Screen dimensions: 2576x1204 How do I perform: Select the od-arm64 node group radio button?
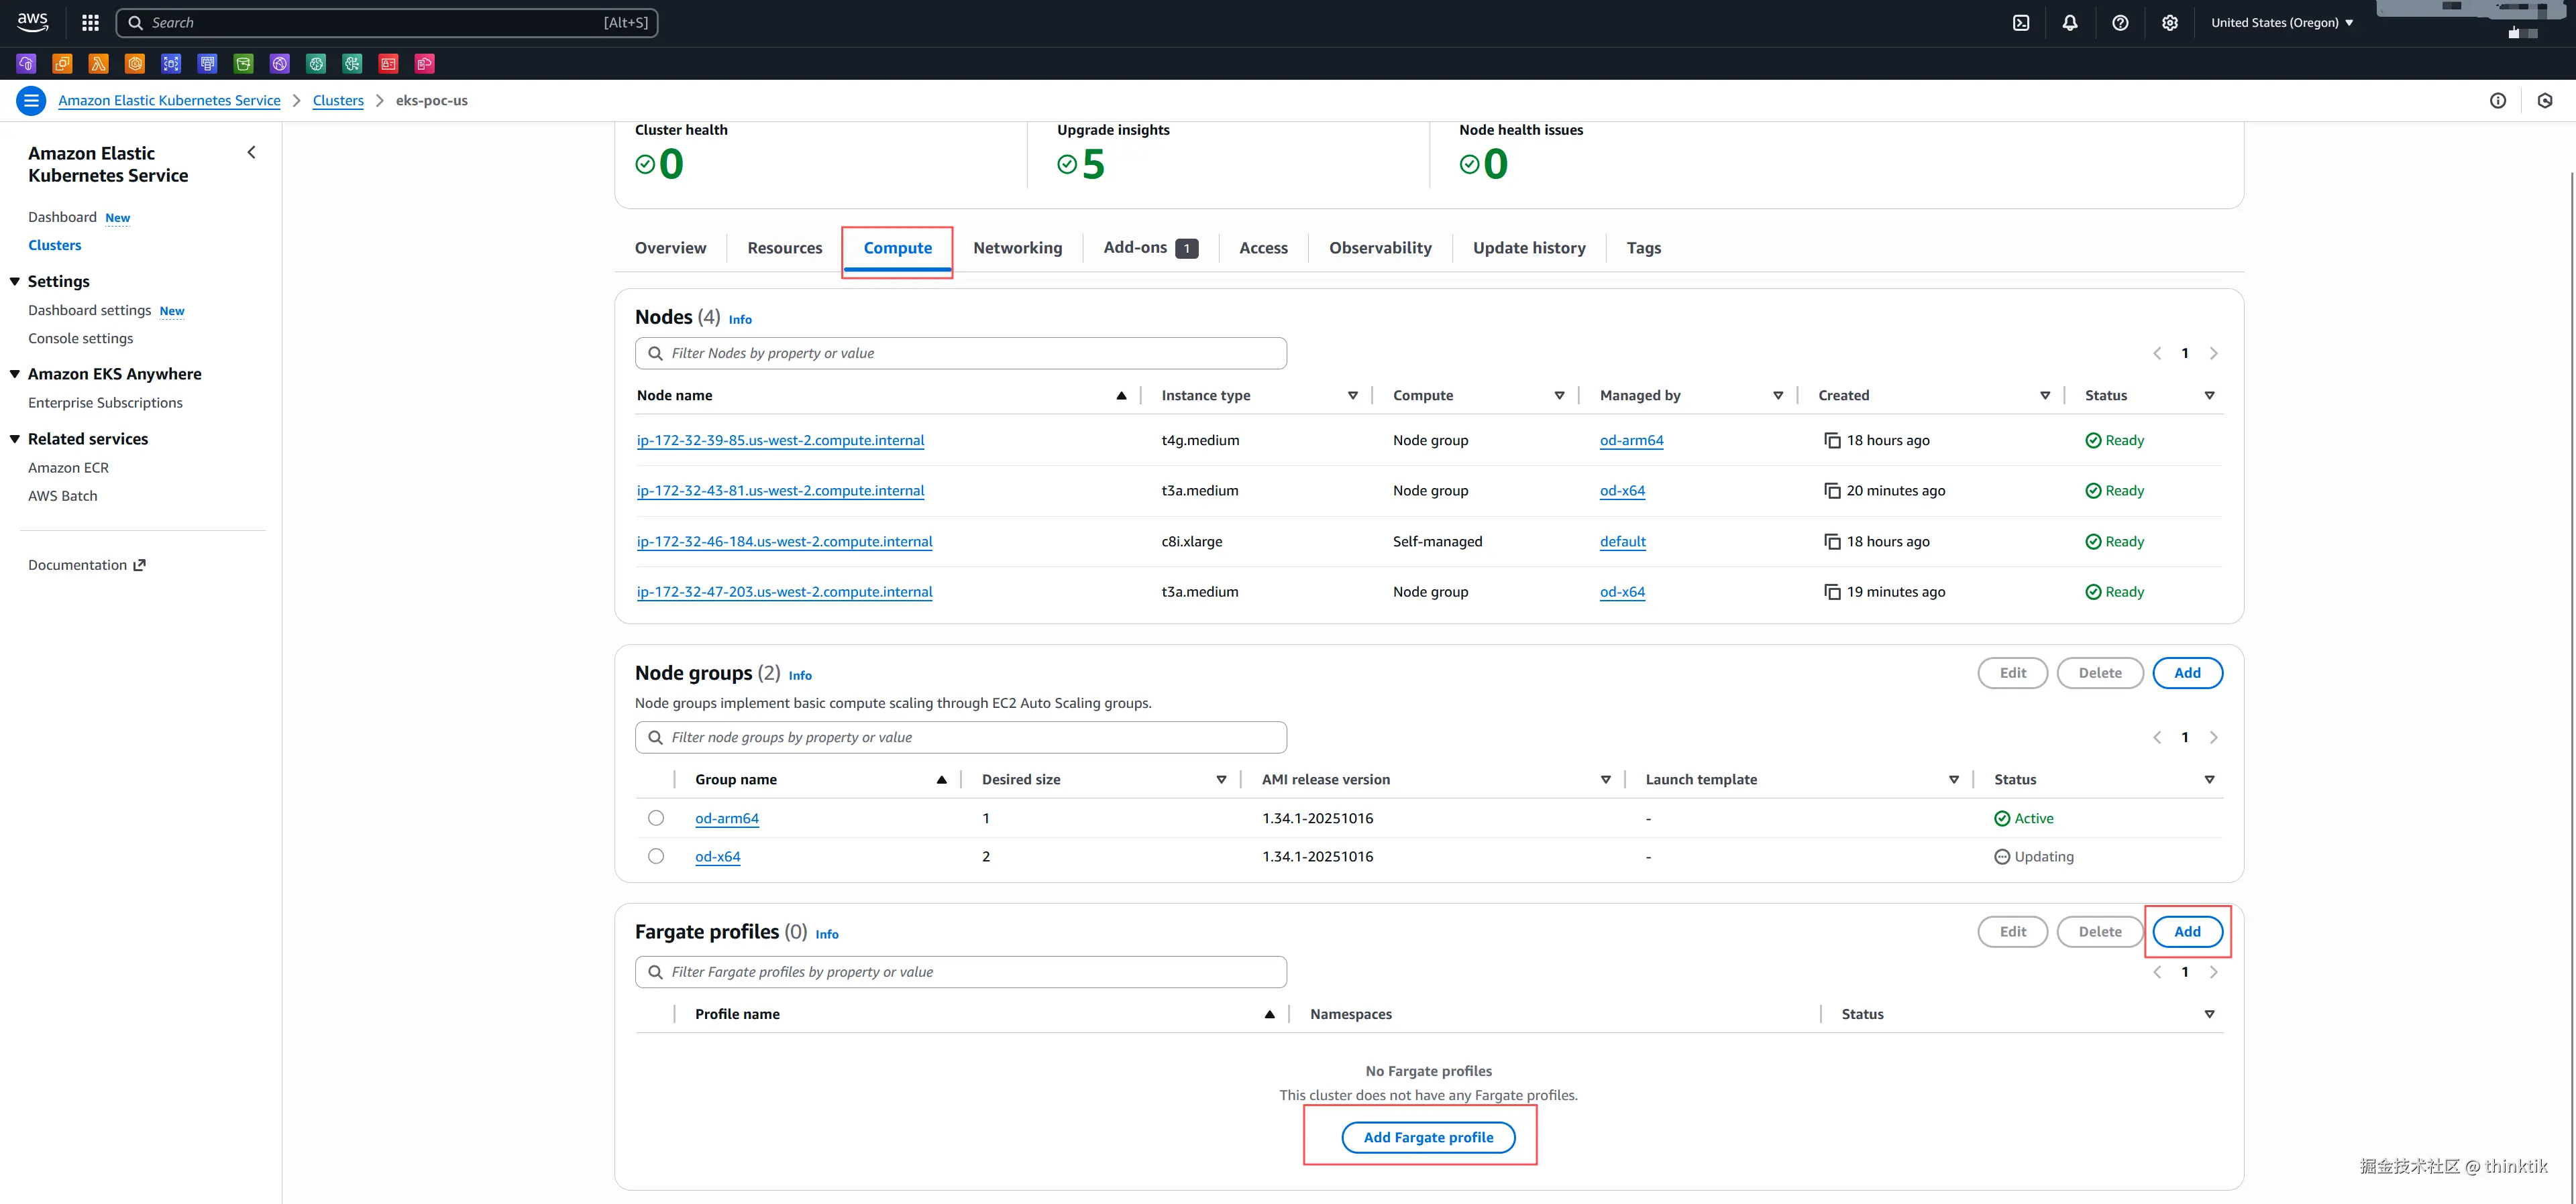[x=656, y=819]
